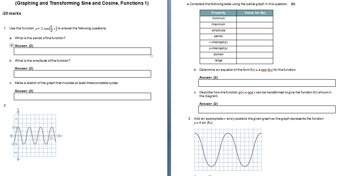Click the empty value cell beside maximum
Image resolution: width=340 pixels, height=176 pixels.
[x=255, y=25]
